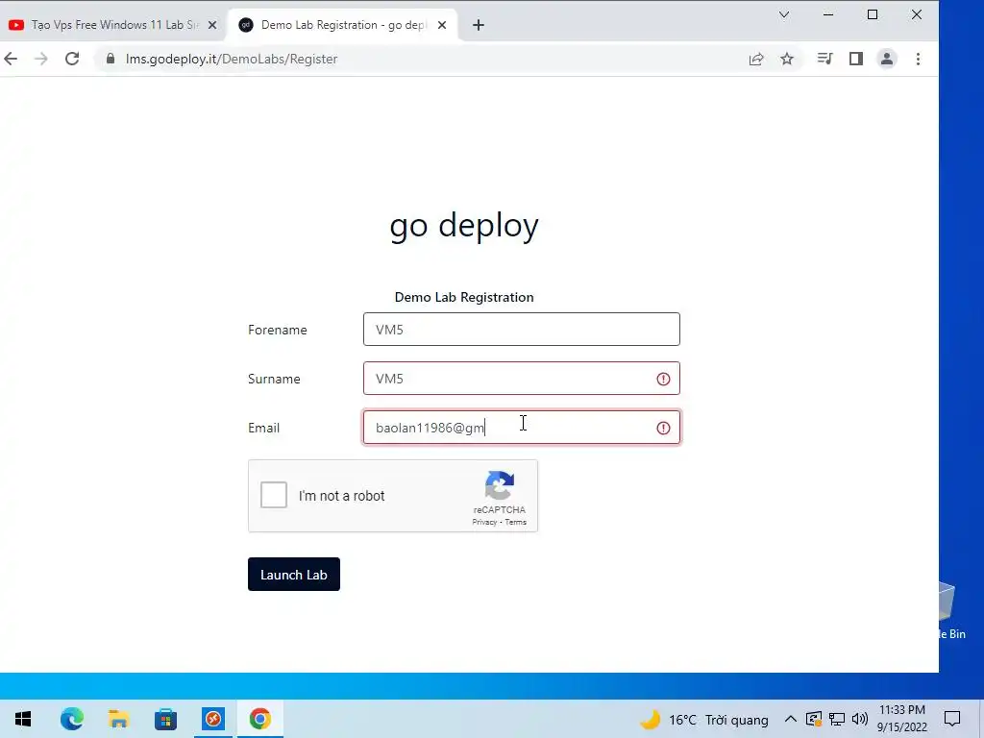
Task: Click the error icon in the Email field
Action: pos(663,428)
